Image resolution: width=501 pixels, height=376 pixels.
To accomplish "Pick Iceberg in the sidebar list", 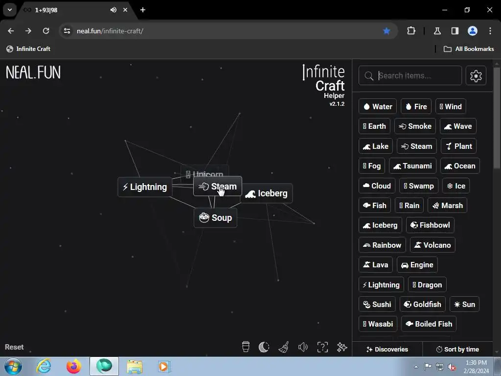I will (x=380, y=225).
